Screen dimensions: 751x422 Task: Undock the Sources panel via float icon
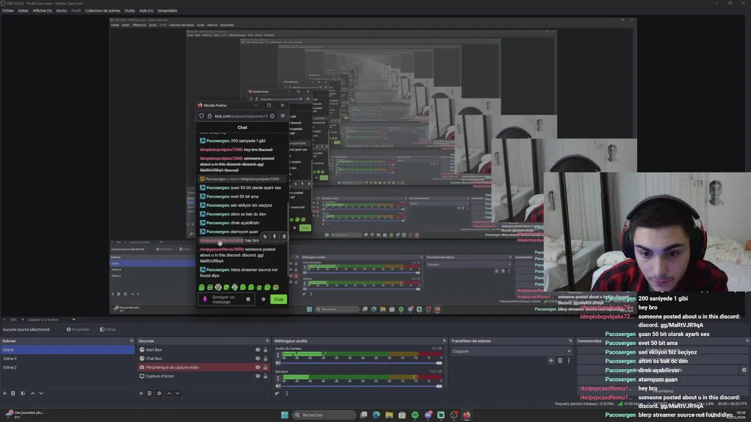(268, 341)
